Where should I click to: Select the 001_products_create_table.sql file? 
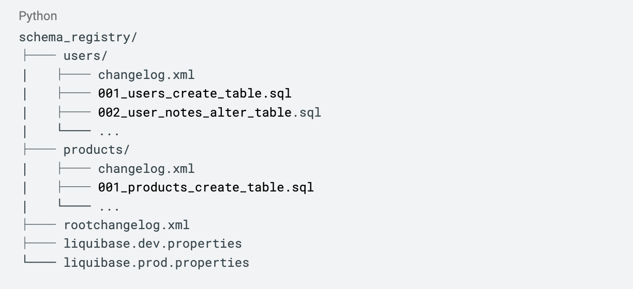click(x=206, y=187)
